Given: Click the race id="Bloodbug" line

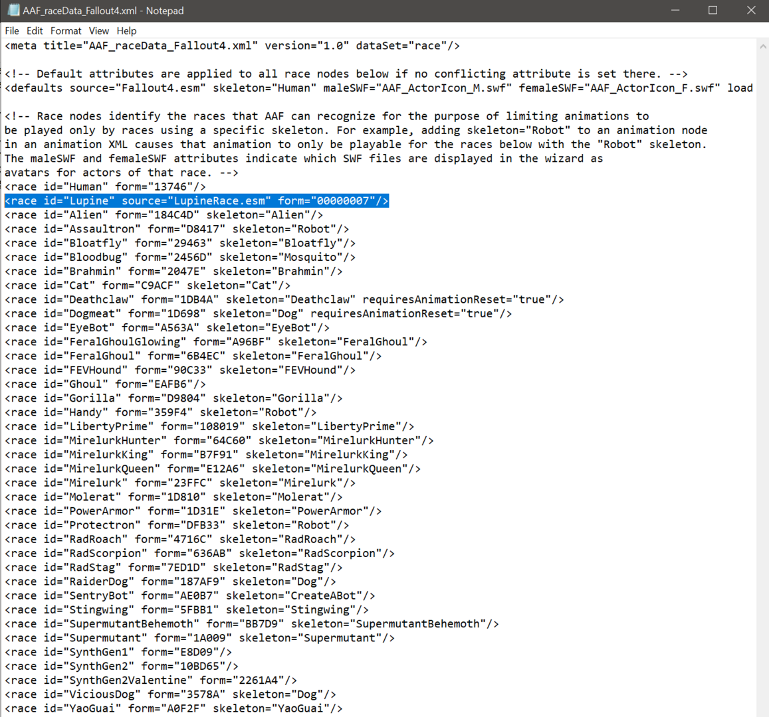Looking at the screenshot, I should 180,257.
